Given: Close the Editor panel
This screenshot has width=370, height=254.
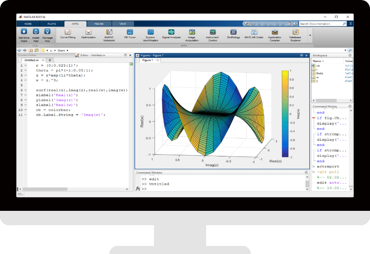Looking at the screenshot, I should click(130, 55).
